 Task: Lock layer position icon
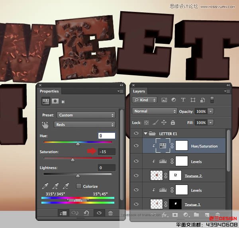tap(164, 122)
